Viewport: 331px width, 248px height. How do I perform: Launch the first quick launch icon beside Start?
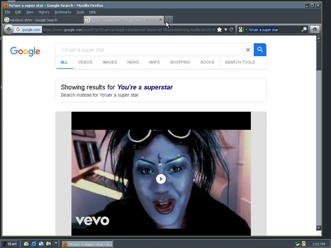tap(26, 244)
